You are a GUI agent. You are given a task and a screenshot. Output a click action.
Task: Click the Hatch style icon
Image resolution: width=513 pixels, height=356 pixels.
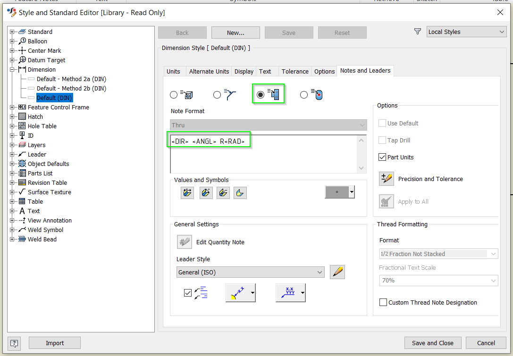pyautogui.click(x=22, y=117)
